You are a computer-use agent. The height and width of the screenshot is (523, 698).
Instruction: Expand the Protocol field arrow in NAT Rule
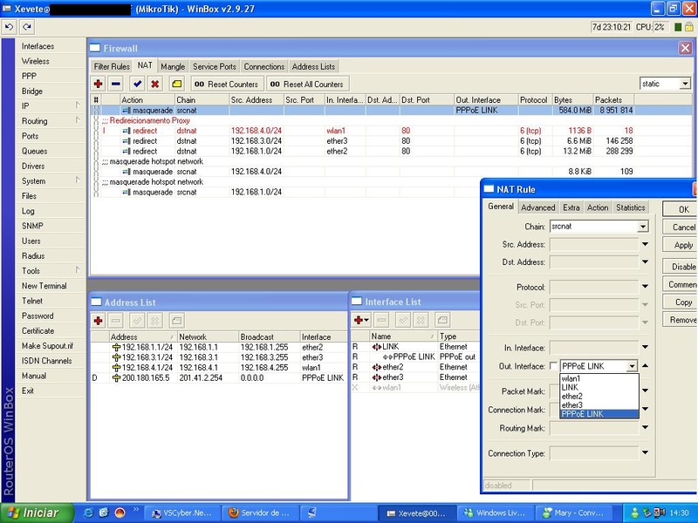coord(646,288)
